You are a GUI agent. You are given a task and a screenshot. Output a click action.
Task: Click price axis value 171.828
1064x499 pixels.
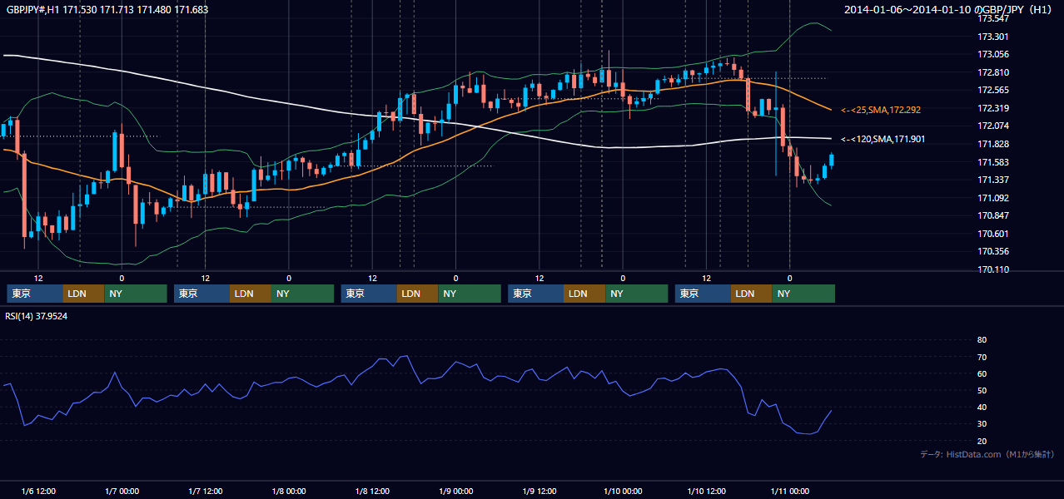992,144
